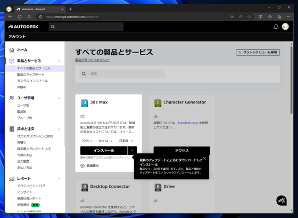This screenshot has height=218, width=298.
Task: Open サブスクリプションと契約 in sidebar
Action: click(x=35, y=136)
